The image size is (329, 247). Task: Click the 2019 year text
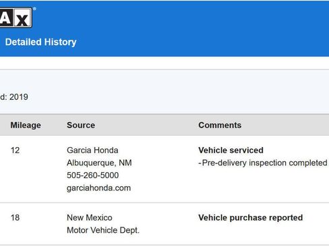click(19, 97)
